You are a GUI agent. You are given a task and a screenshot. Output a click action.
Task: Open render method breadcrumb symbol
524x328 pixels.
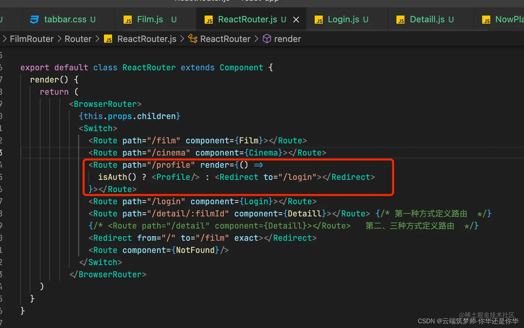[287, 39]
